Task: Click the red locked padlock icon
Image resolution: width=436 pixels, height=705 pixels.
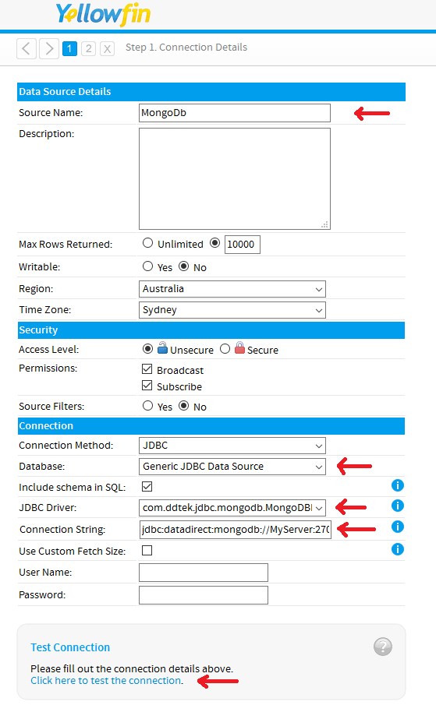Action: (x=239, y=347)
